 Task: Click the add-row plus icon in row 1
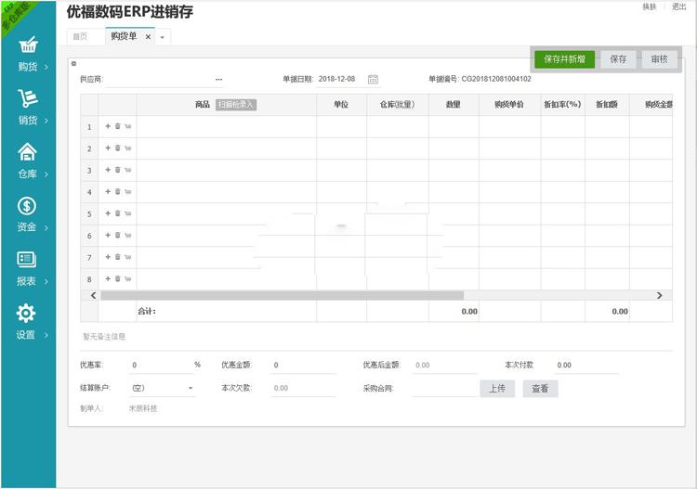pyautogui.click(x=108, y=126)
